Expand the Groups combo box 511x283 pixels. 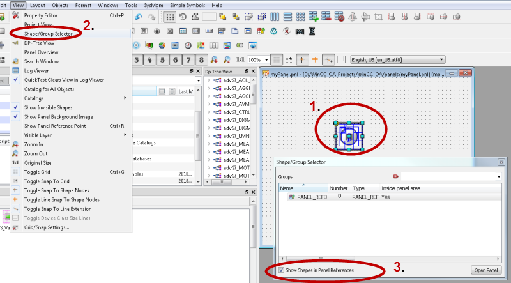(498, 176)
